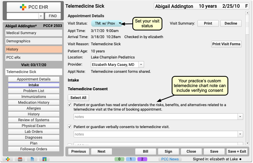Image resolution: width=253 pixels, height=163 pixels.
Task: Check the risks and benefits consent checkbox
Action: [x=70, y=105]
